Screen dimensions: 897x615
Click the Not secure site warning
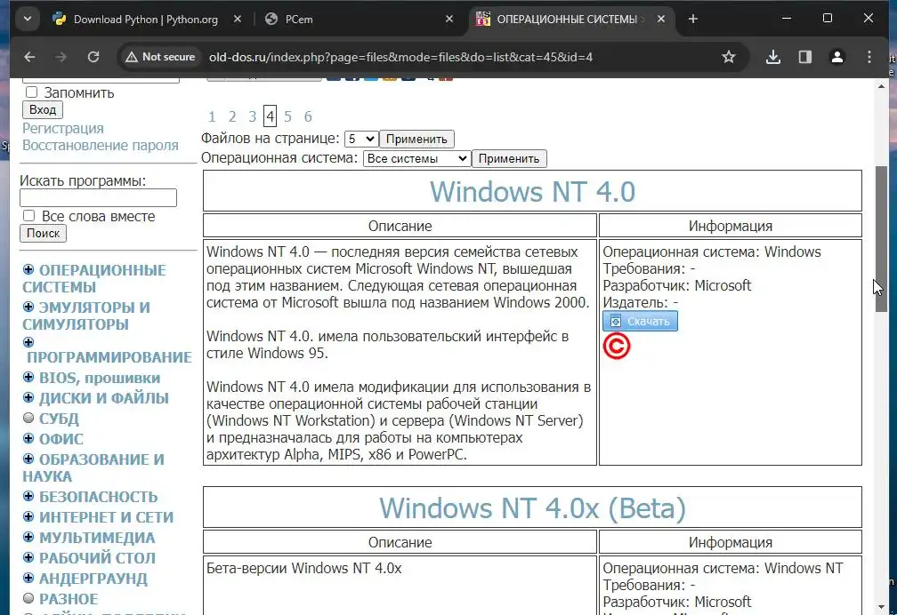(161, 57)
